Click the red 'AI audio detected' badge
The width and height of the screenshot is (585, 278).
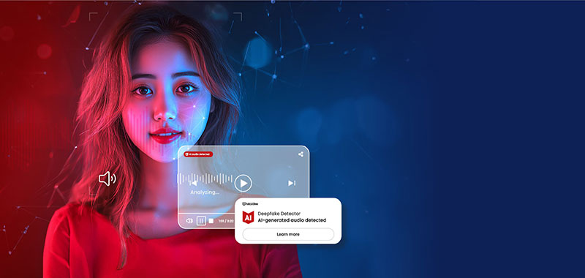click(x=198, y=154)
